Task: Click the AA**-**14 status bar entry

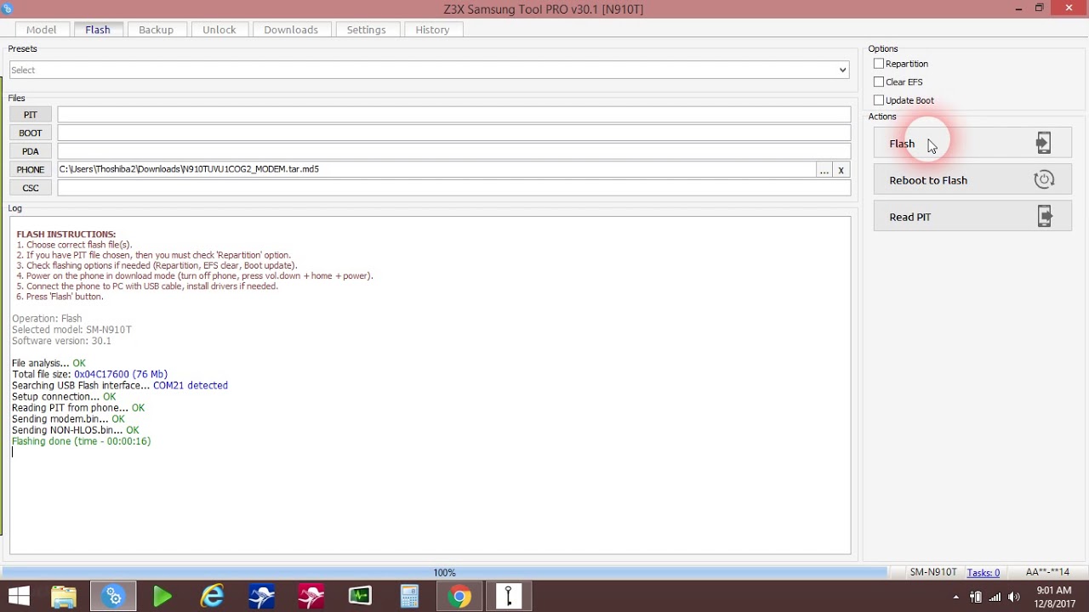Action: coord(1047,572)
